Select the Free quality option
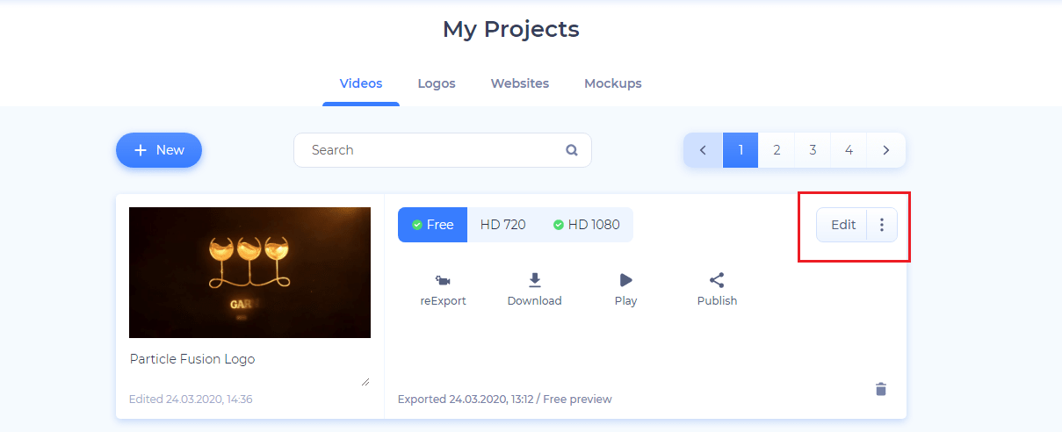 (x=433, y=225)
